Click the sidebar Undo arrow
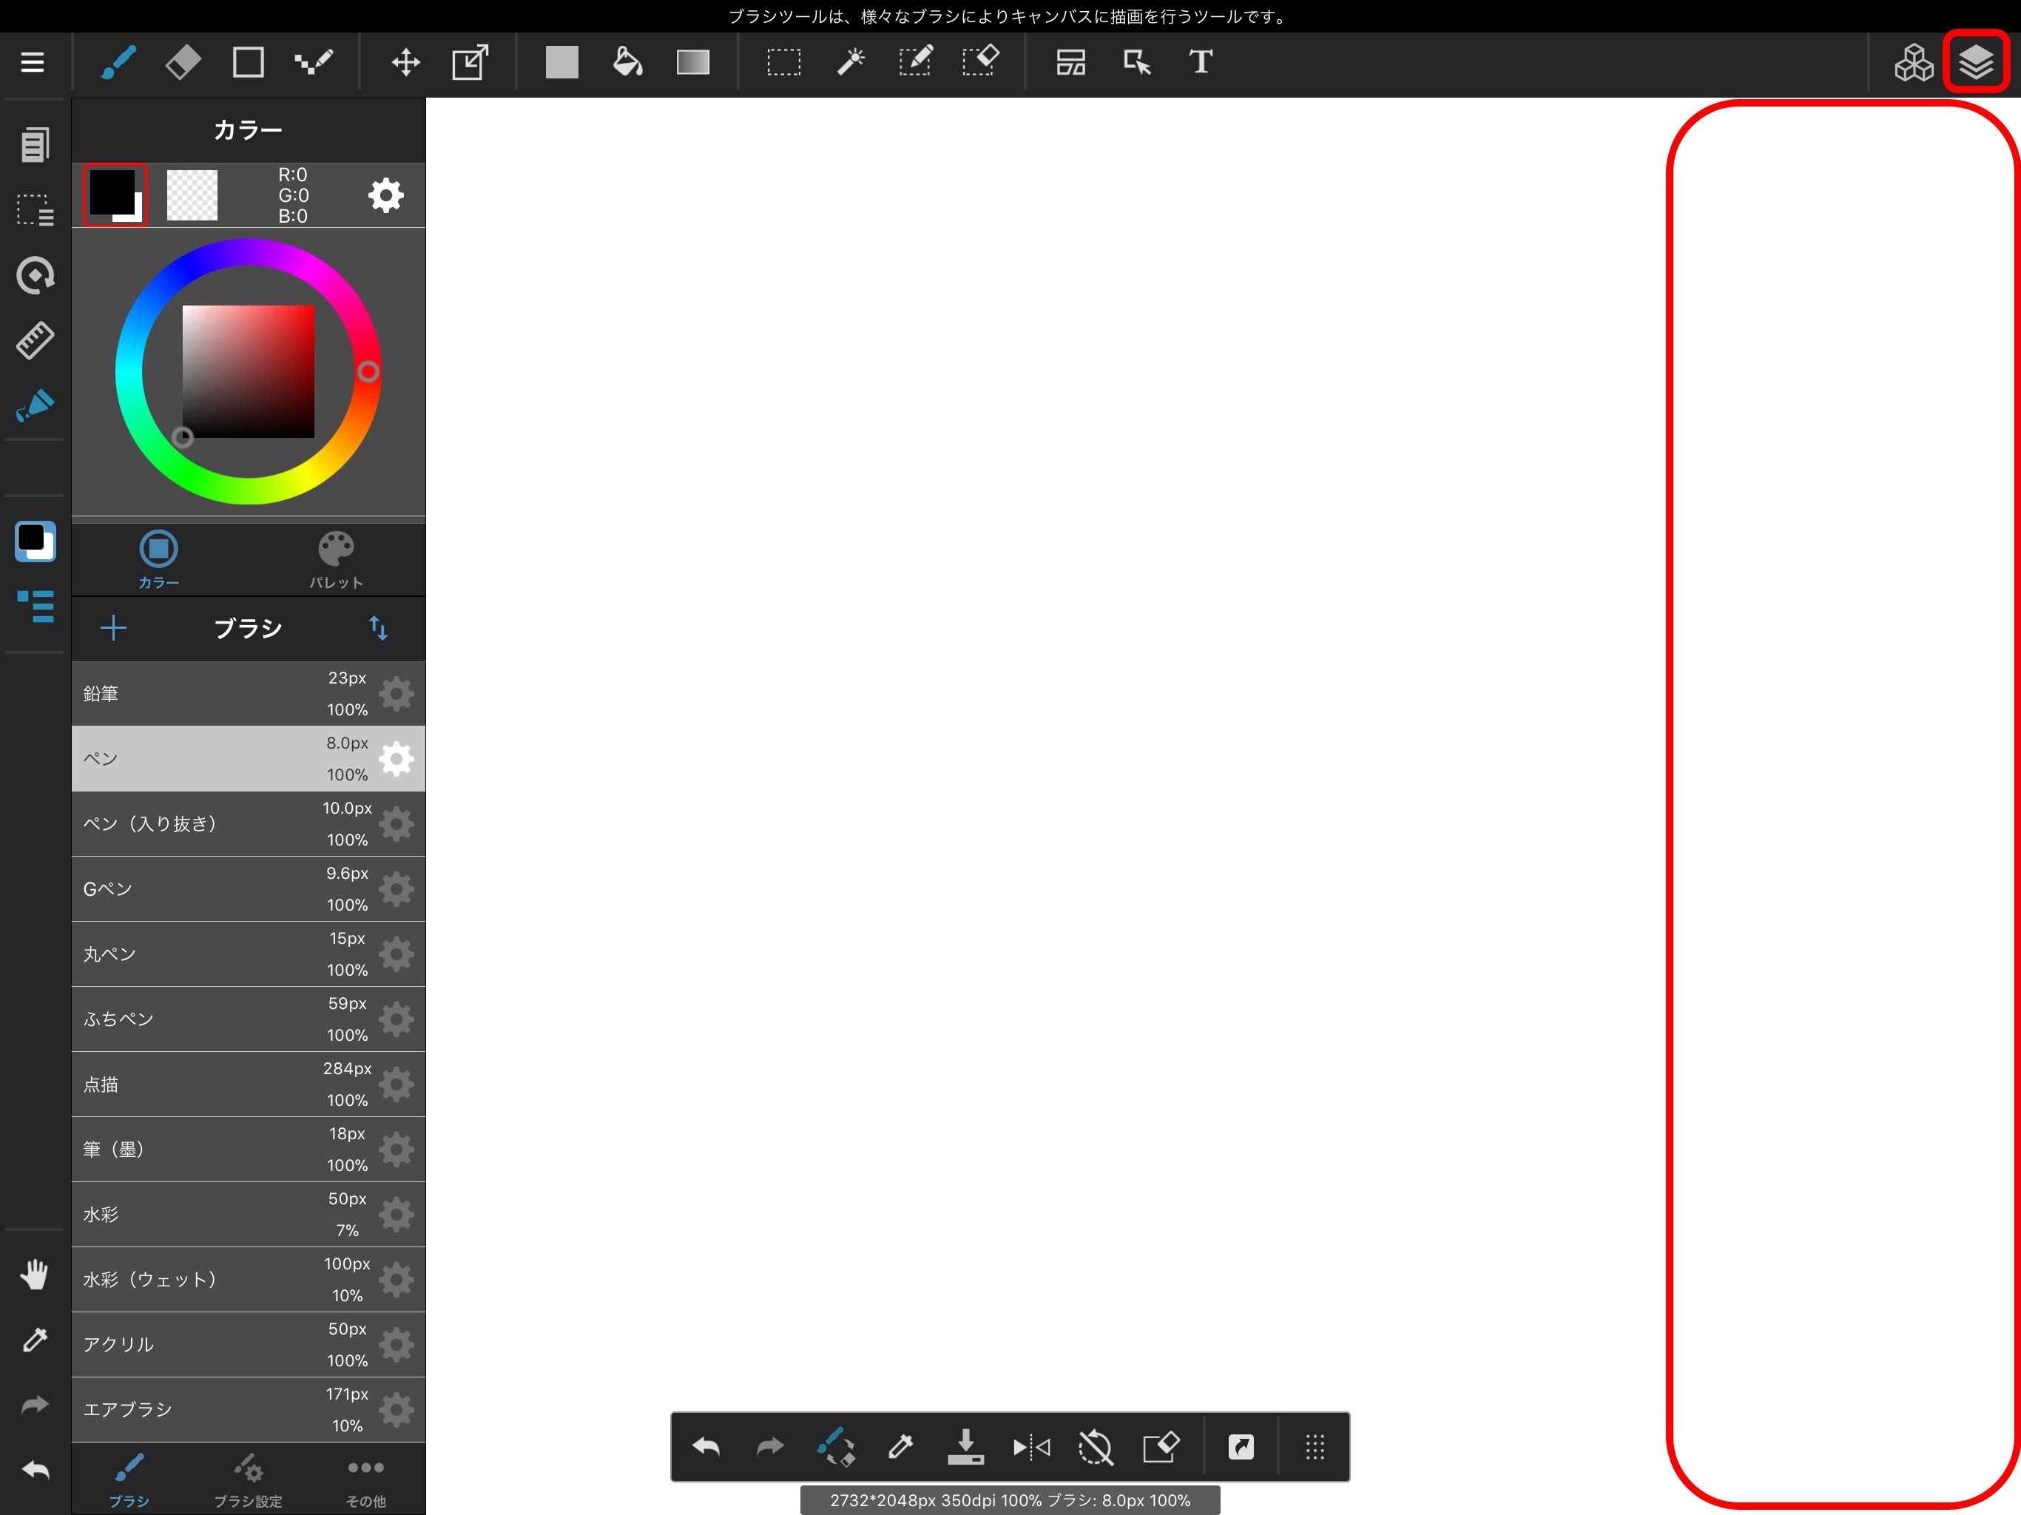Viewport: 2021px width, 1515px height. point(35,1469)
